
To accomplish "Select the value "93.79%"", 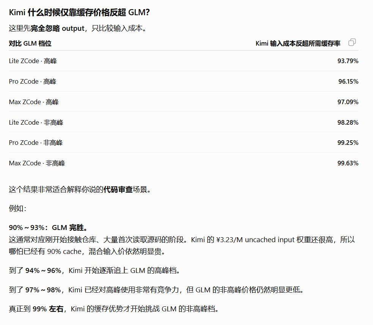I will (x=348, y=61).
